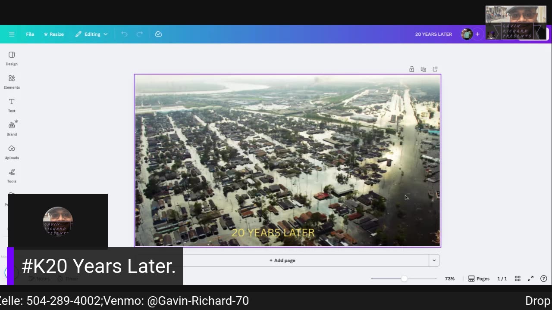Click the Add page button
This screenshot has width=552, height=310.
[x=282, y=260]
